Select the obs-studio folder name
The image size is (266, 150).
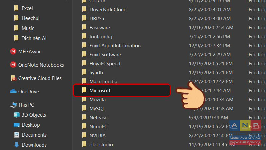pyautogui.click(x=101, y=145)
